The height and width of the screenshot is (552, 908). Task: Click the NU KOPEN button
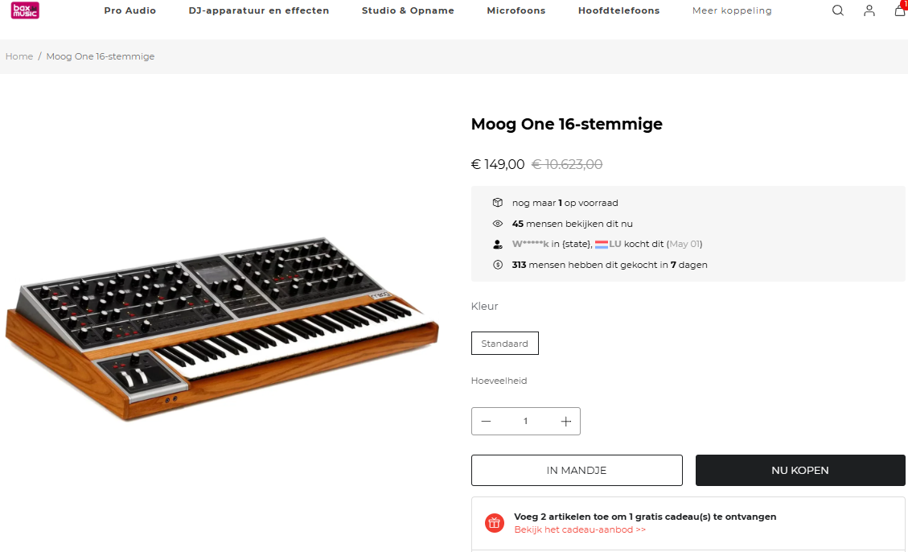pyautogui.click(x=799, y=471)
